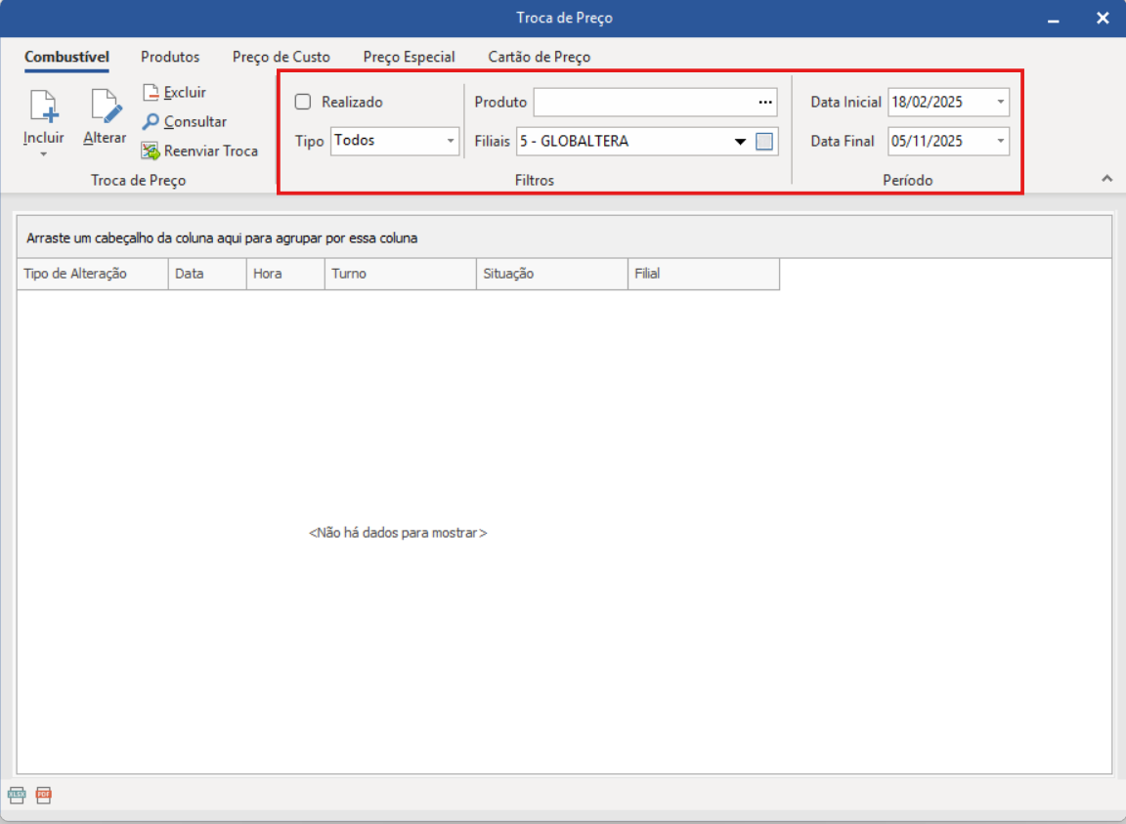
Task: Toggle the checkbox beside Filiais dropdown
Action: click(764, 142)
